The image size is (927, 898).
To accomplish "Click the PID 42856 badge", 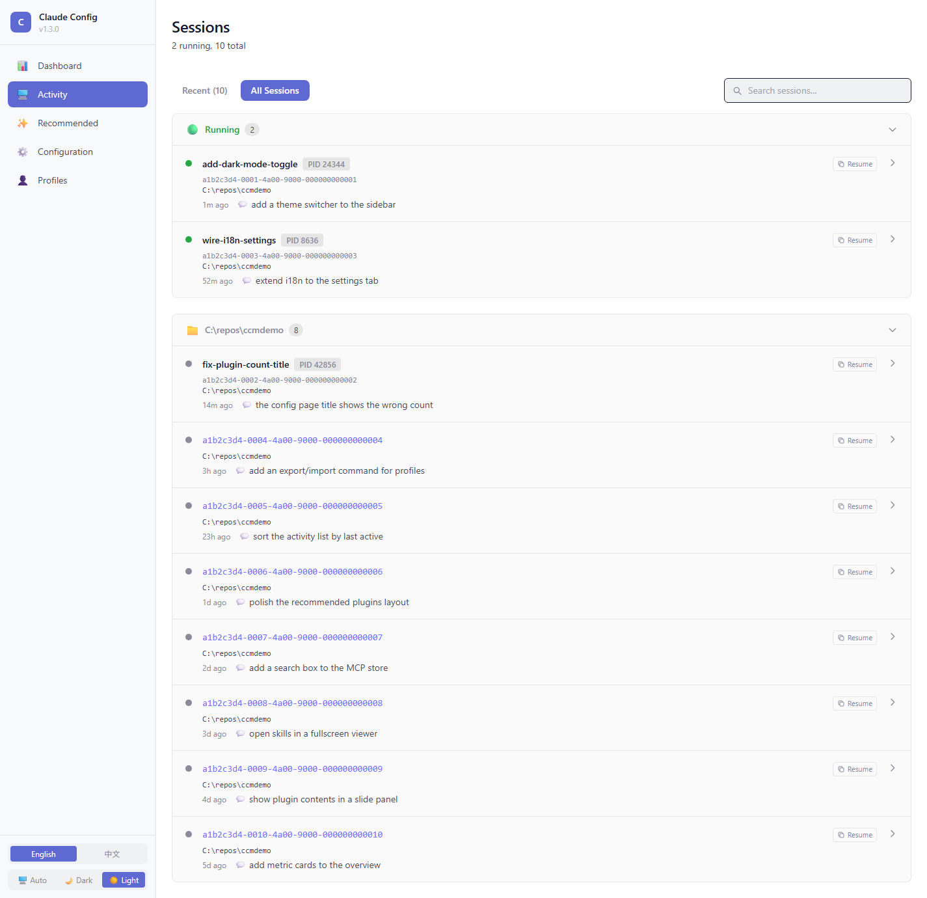I will (x=317, y=365).
